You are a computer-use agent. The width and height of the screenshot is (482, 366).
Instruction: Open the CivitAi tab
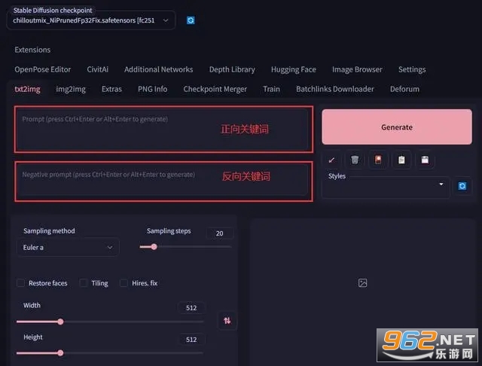click(x=97, y=69)
